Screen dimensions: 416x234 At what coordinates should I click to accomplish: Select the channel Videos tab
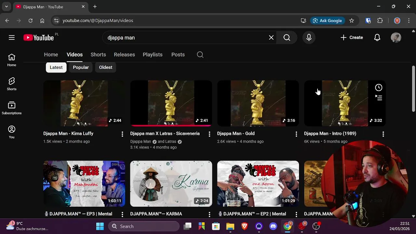point(75,55)
